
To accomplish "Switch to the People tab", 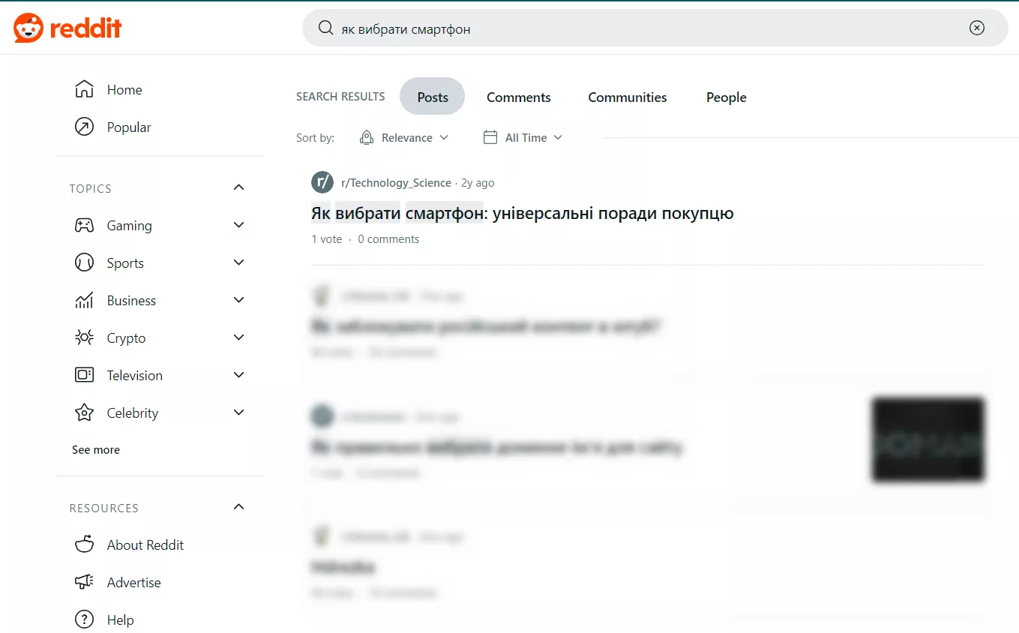I will coord(727,97).
